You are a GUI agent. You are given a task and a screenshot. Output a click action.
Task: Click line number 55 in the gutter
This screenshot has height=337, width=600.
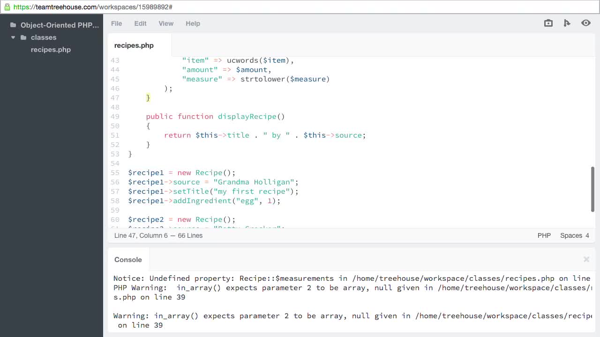coord(115,173)
